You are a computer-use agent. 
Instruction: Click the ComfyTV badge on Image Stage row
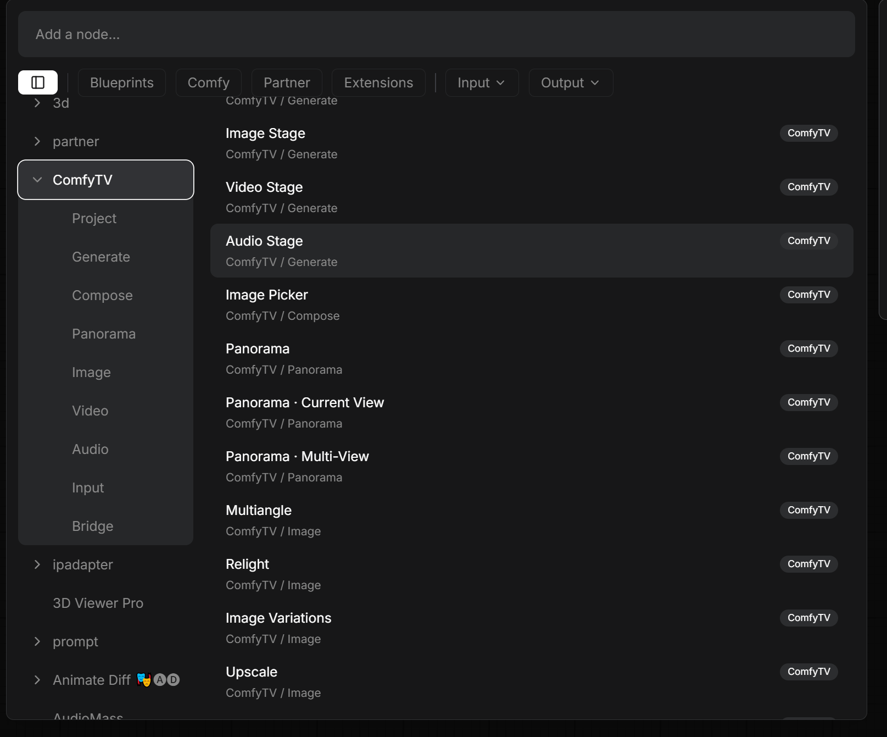[x=808, y=133]
